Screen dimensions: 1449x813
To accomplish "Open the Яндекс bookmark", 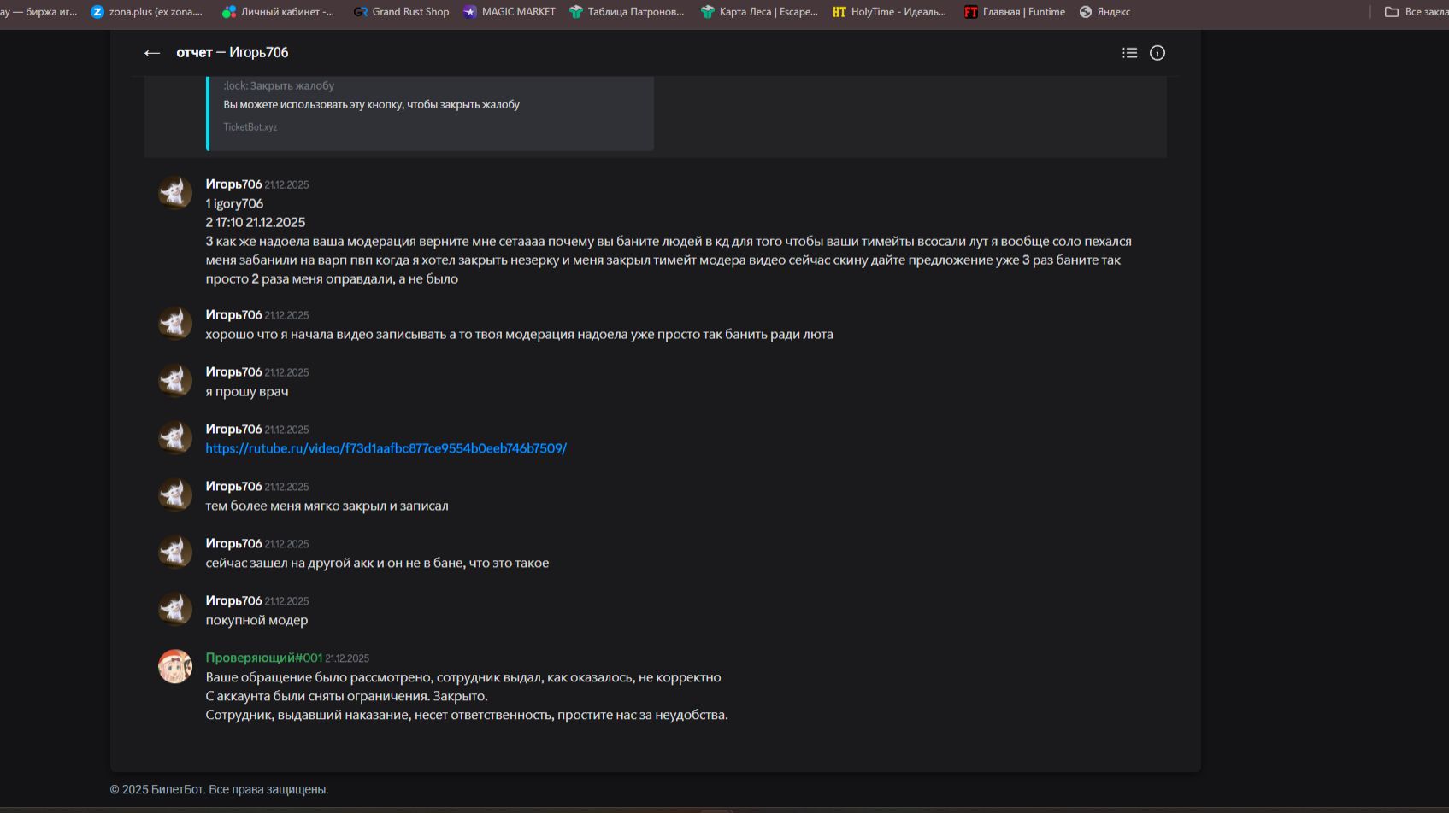I will [x=1104, y=12].
